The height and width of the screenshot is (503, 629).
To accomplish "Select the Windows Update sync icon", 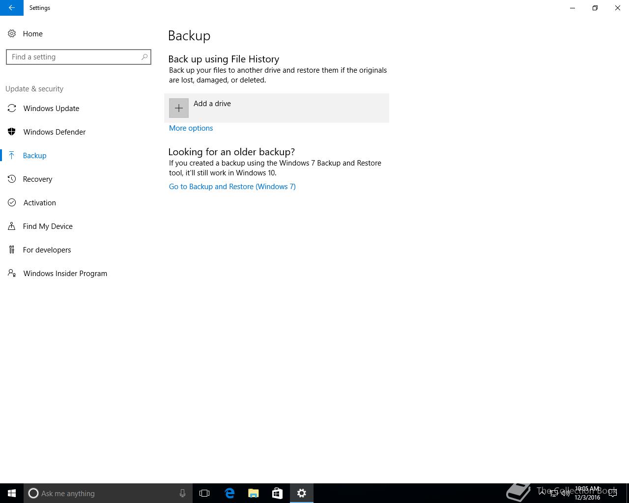I will (12, 108).
